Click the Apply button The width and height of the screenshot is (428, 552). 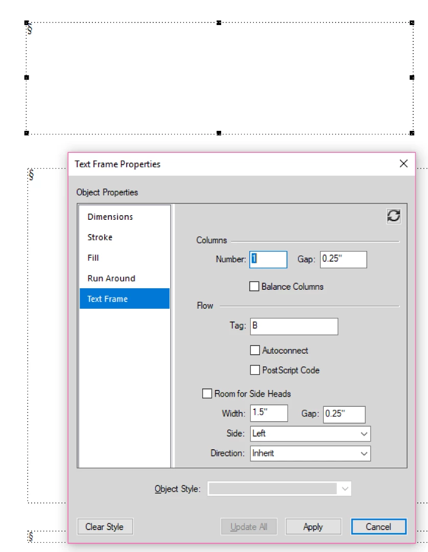(314, 526)
